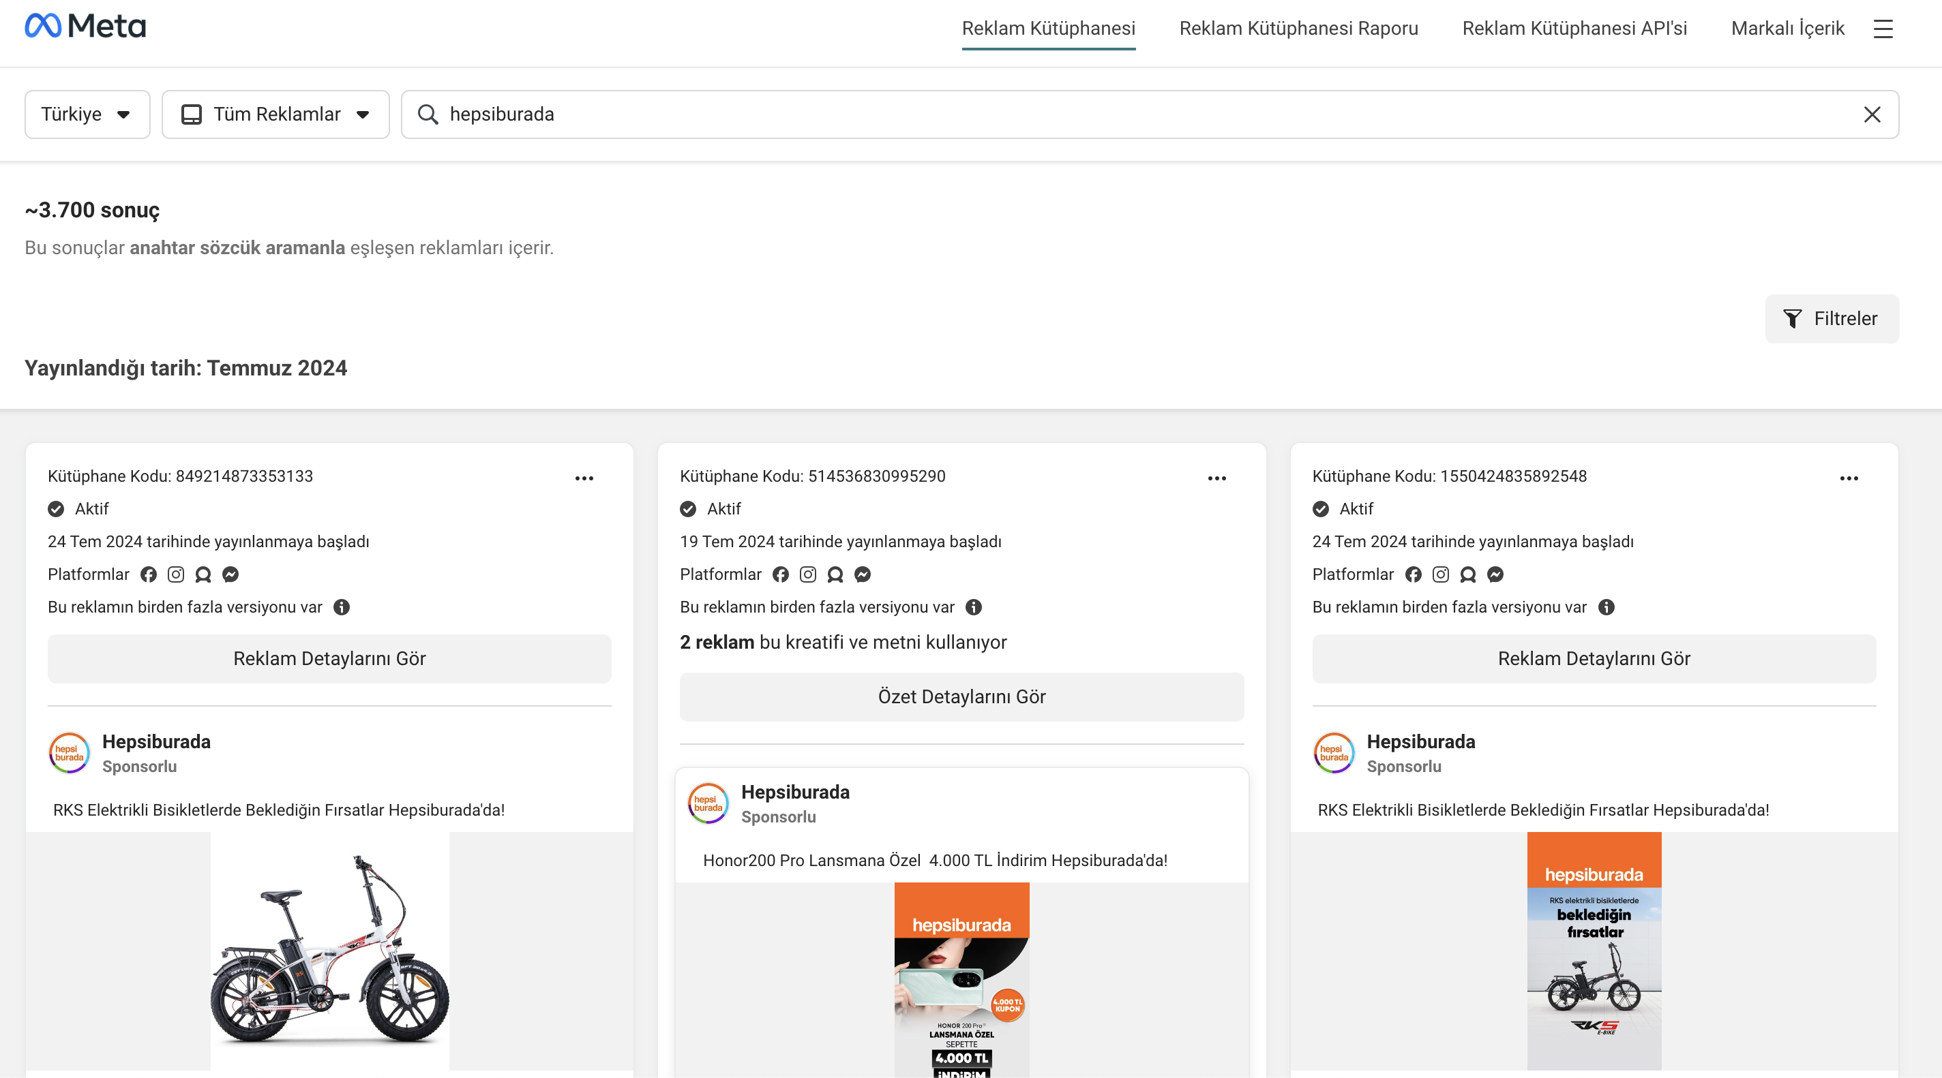Clear the hepsiburada search text

pyautogui.click(x=1872, y=114)
